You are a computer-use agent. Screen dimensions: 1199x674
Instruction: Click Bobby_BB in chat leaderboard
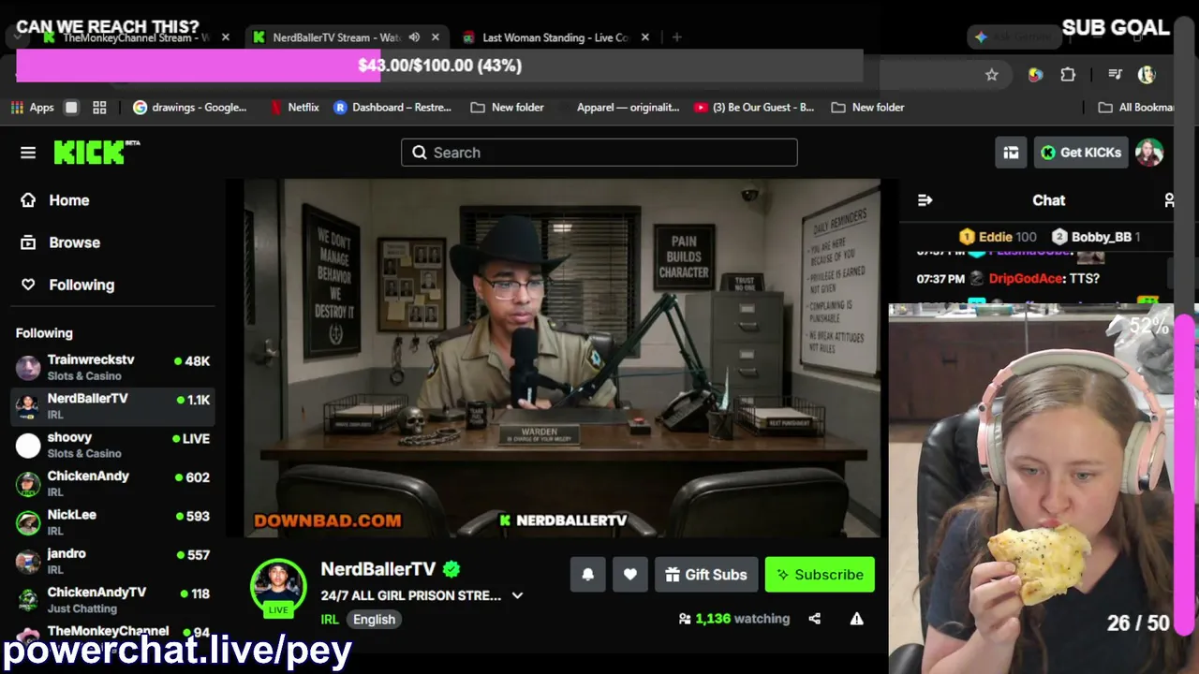click(1096, 237)
